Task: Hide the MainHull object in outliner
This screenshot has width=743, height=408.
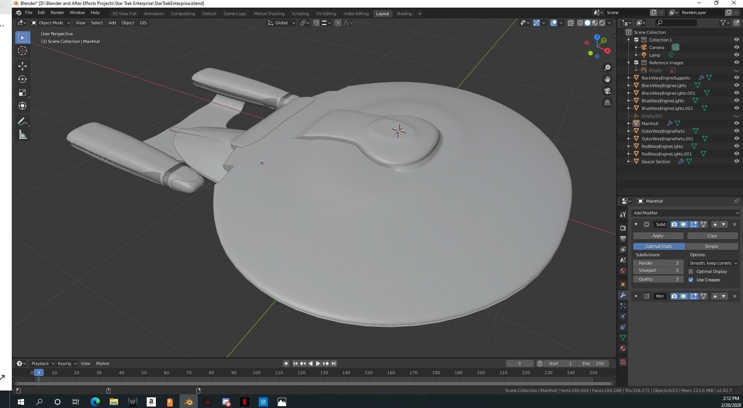Action: [x=736, y=123]
